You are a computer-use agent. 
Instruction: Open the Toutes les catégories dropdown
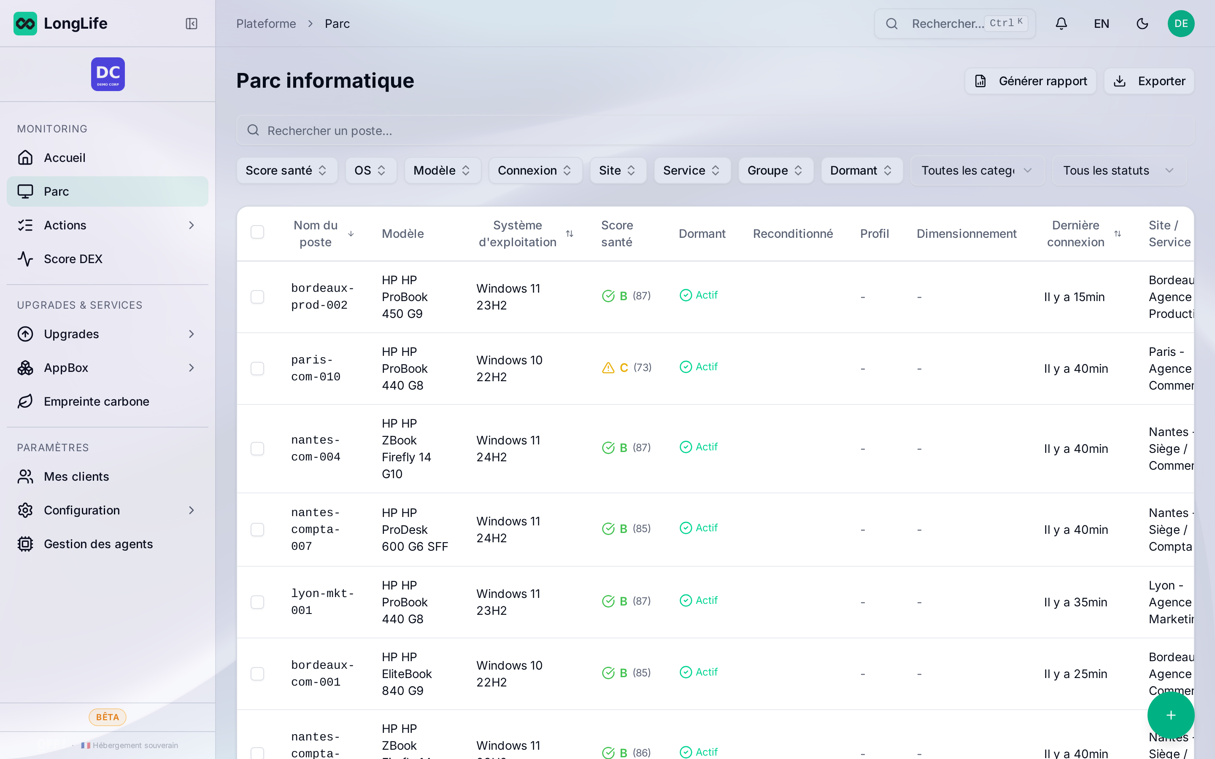(977, 171)
